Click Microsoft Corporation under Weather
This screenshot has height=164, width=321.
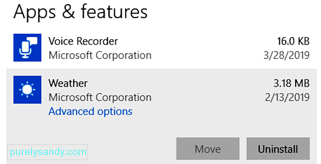[x=100, y=97]
